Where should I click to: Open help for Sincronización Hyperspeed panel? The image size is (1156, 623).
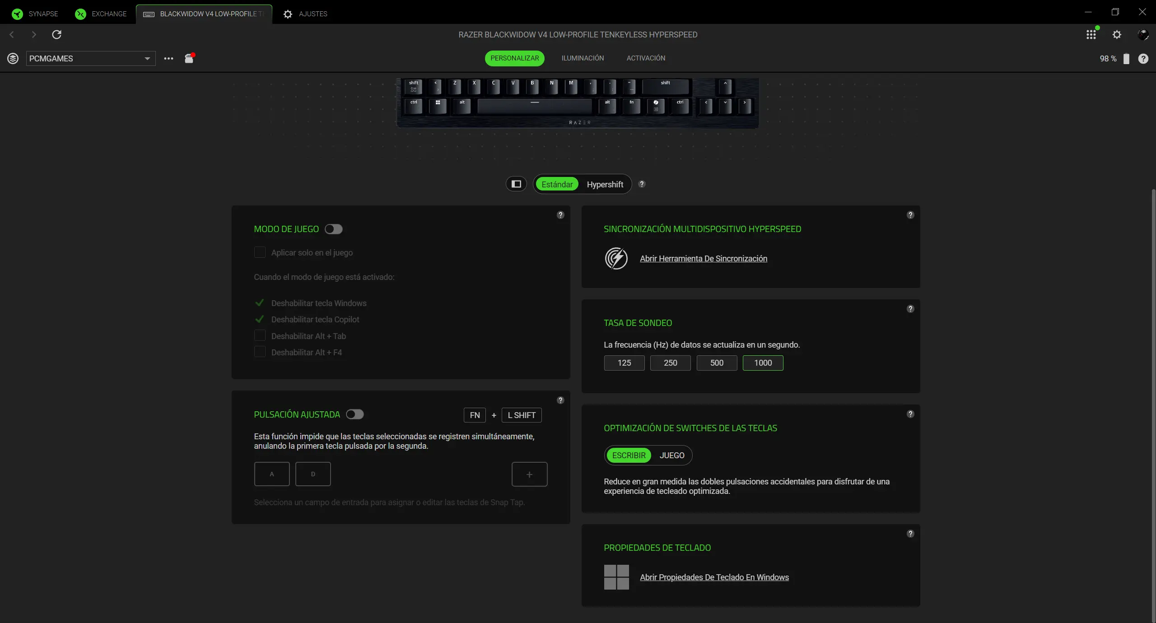(x=910, y=215)
